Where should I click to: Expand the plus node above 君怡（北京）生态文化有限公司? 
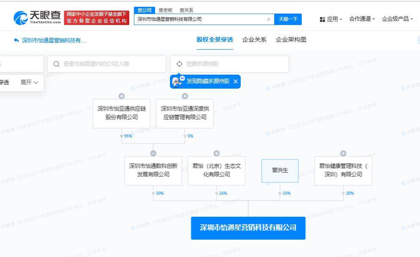click(217, 153)
